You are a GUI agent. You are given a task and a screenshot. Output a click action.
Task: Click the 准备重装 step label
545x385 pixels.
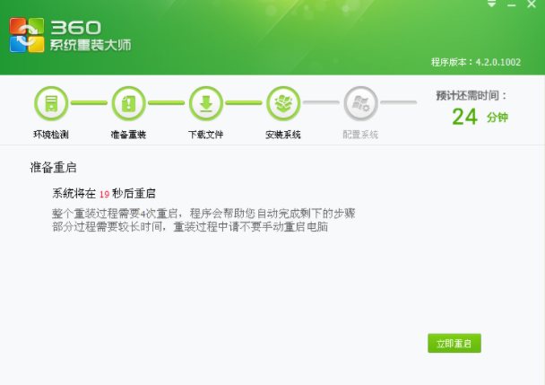(128, 135)
